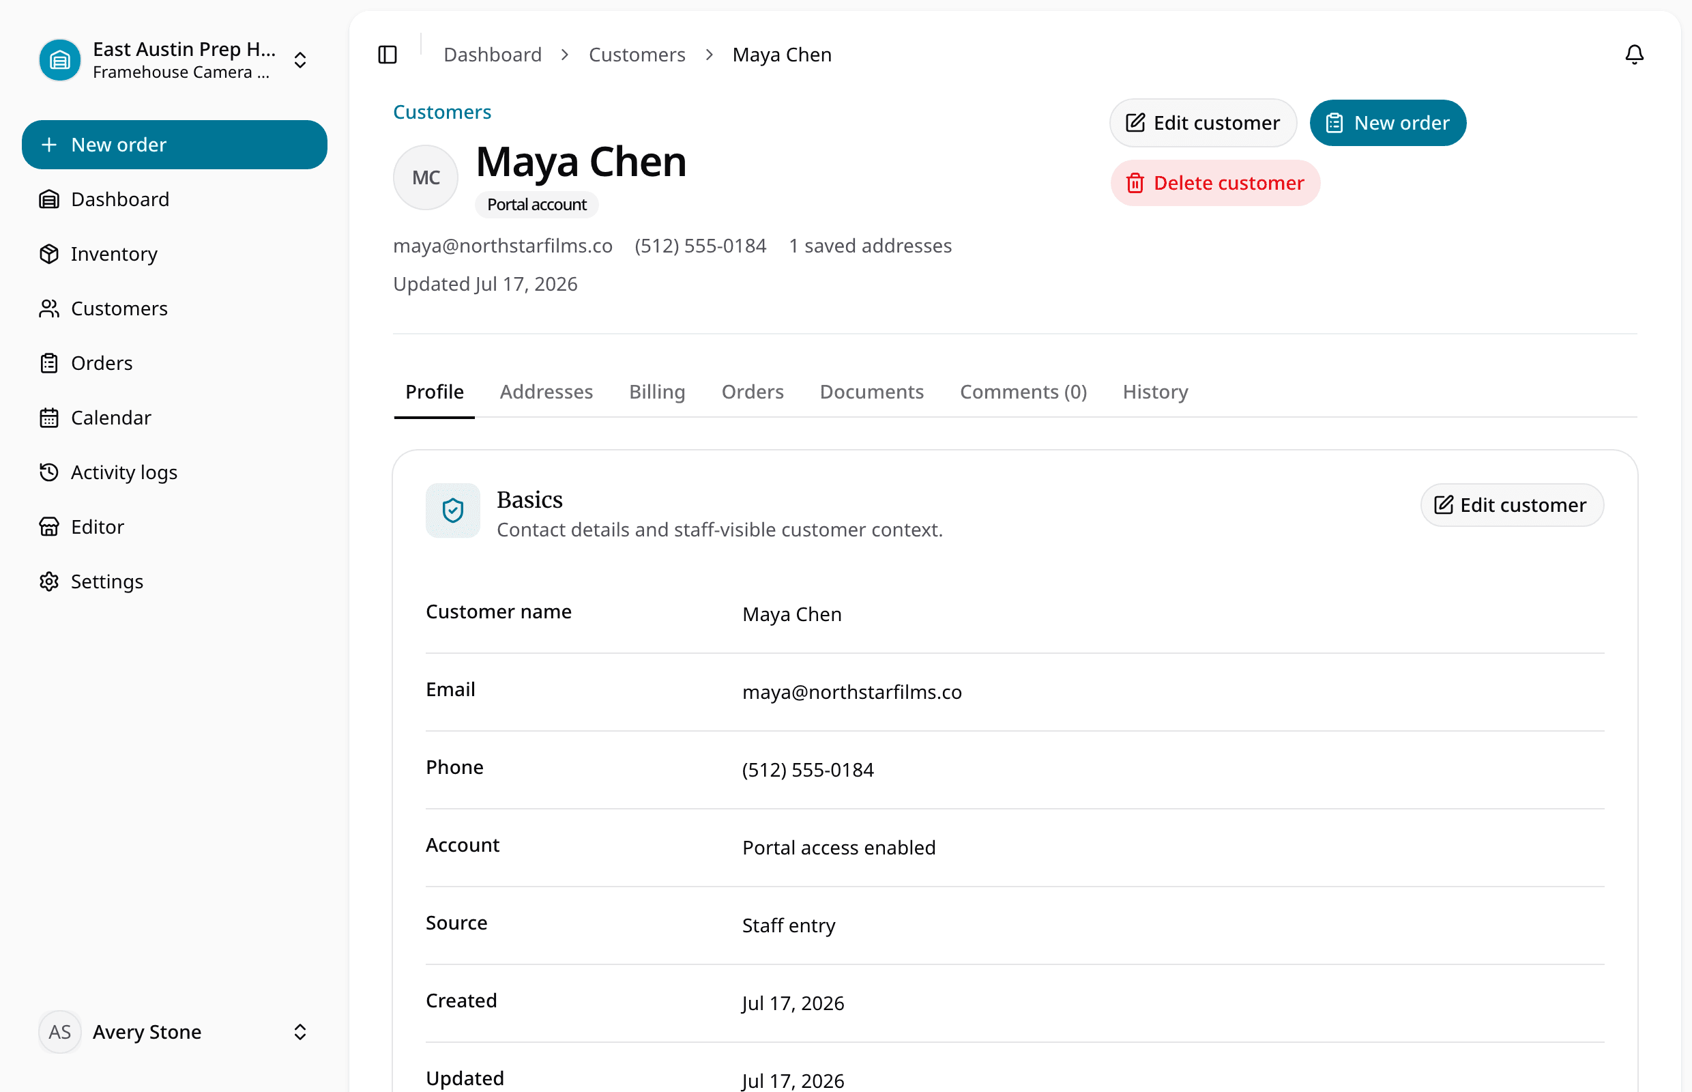View Activity logs in the sidebar
The width and height of the screenshot is (1692, 1092).
point(175,472)
